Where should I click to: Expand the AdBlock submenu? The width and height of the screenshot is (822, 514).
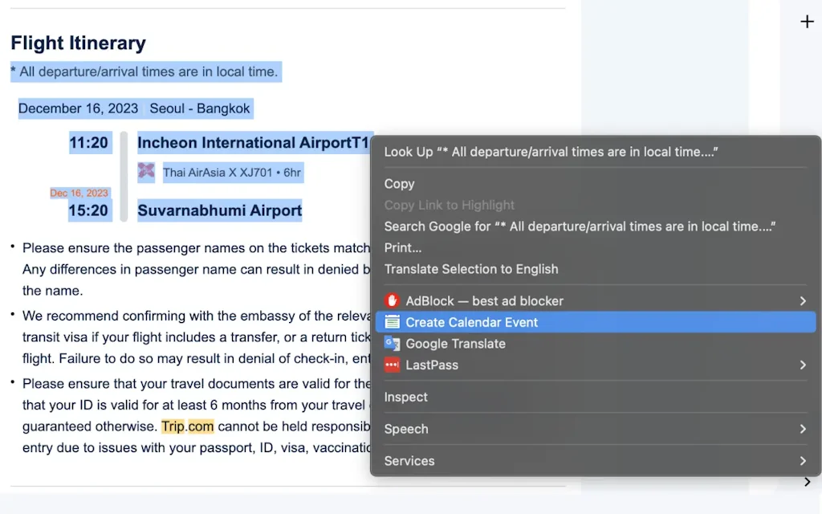point(801,300)
